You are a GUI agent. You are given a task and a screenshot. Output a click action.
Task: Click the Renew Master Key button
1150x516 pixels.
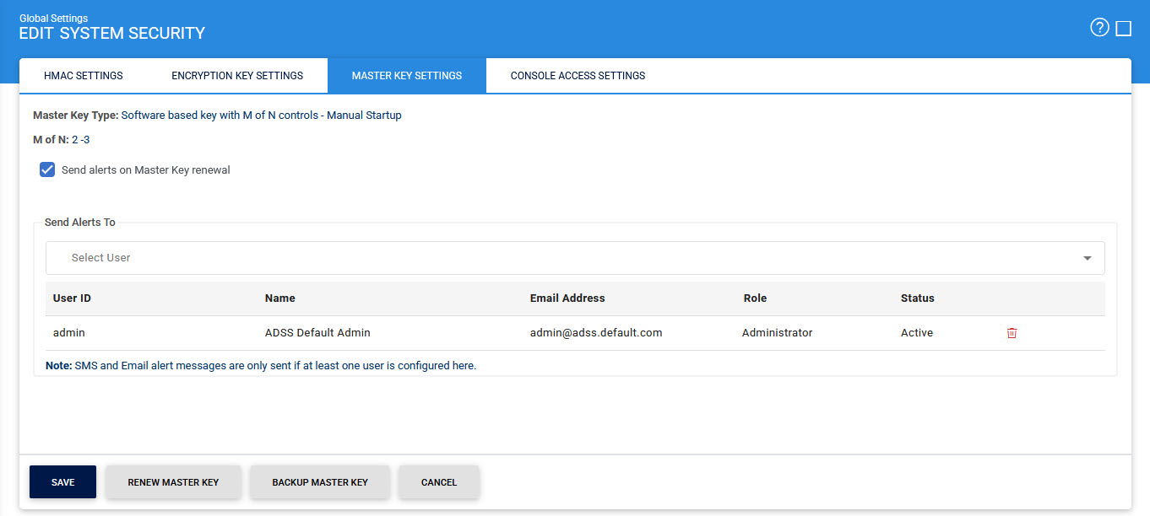pyautogui.click(x=173, y=482)
